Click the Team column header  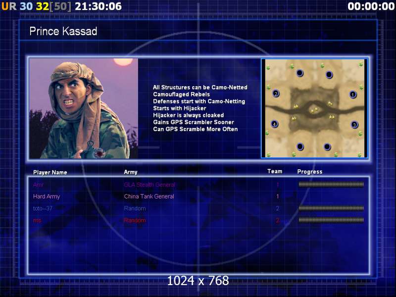click(275, 171)
